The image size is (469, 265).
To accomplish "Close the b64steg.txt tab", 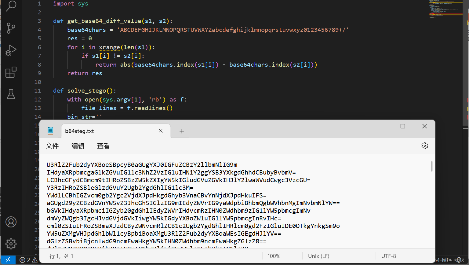I will (x=161, y=131).
